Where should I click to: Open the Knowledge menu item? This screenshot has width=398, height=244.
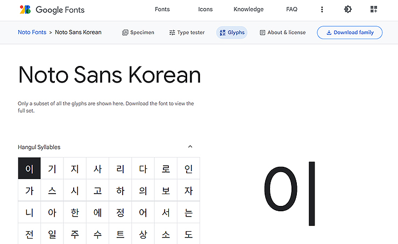(x=248, y=9)
